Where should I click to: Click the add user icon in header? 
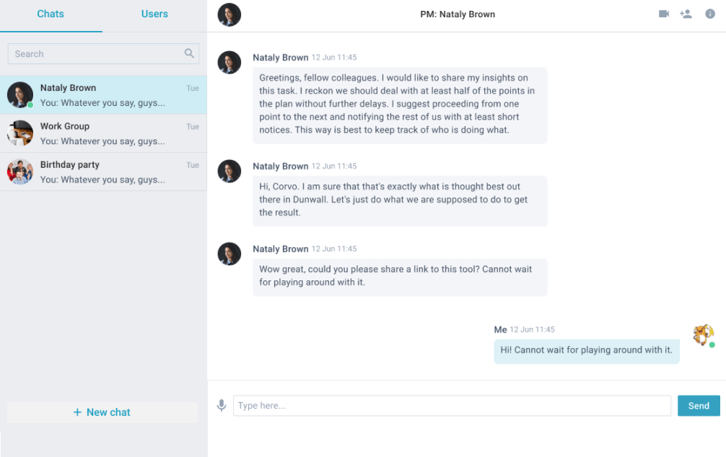point(686,14)
